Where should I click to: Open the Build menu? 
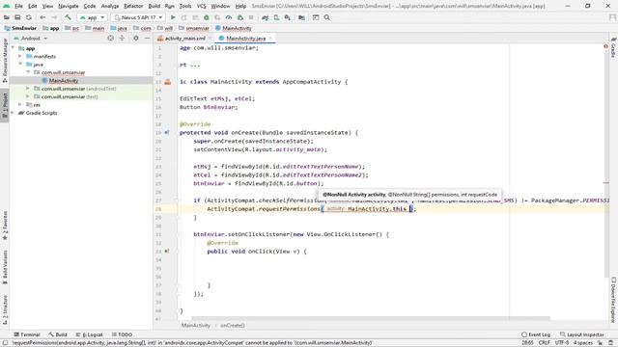pos(154,6)
